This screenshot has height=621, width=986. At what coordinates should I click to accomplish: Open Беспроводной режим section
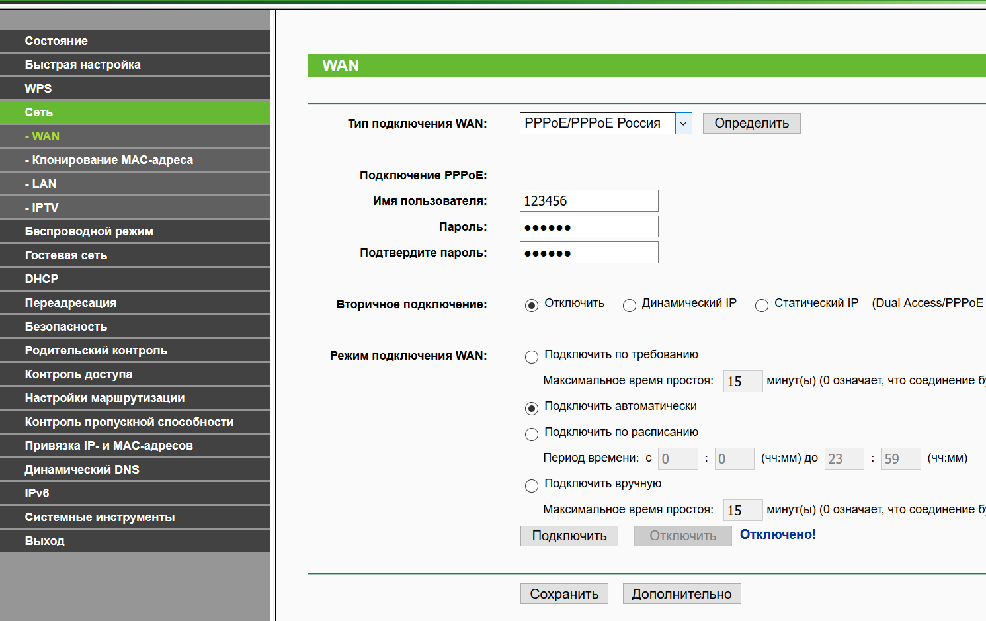coord(135,231)
